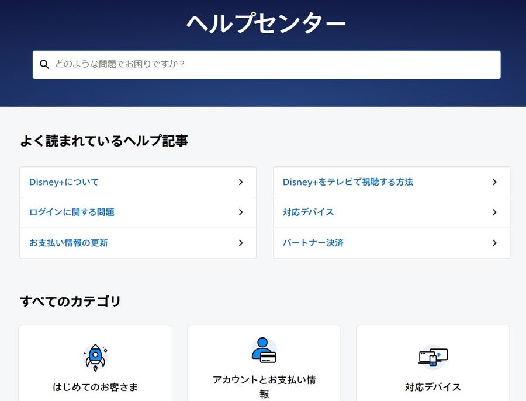This screenshot has width=526, height=401.
Task: Open お支払い情報の更新 help article
Action: [x=138, y=243]
